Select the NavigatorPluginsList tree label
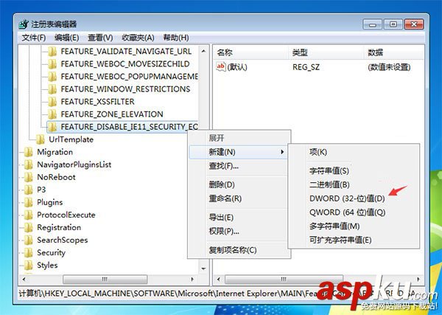This screenshot has height=315, width=442. click(74, 165)
